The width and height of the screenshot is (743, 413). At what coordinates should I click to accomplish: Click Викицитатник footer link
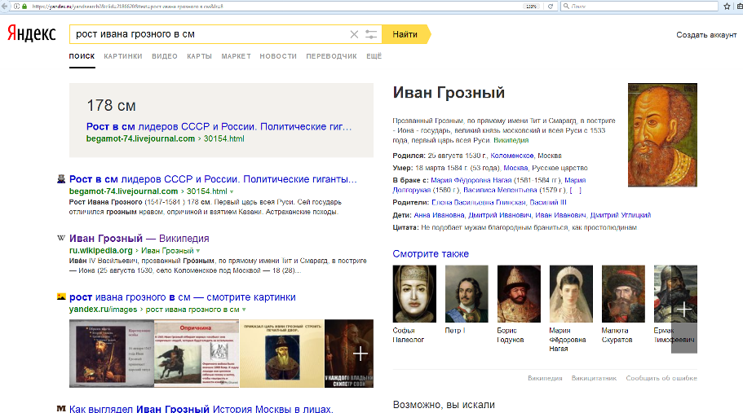coord(594,378)
